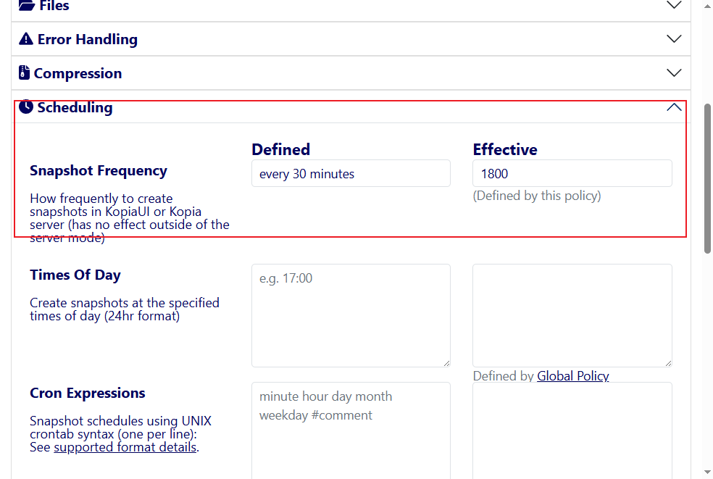Viewport: 713px width, 479px height.
Task: Click the Files folder icon
Action: click(x=26, y=5)
